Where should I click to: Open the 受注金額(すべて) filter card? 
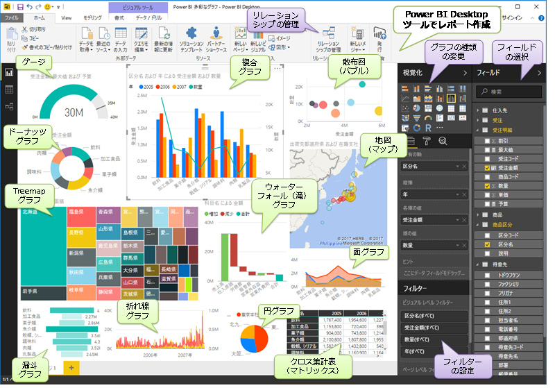(x=435, y=328)
